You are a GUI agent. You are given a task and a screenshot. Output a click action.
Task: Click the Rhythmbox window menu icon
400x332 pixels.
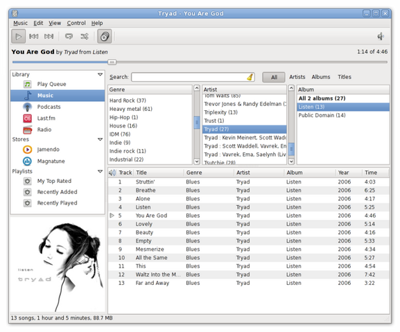15,13
